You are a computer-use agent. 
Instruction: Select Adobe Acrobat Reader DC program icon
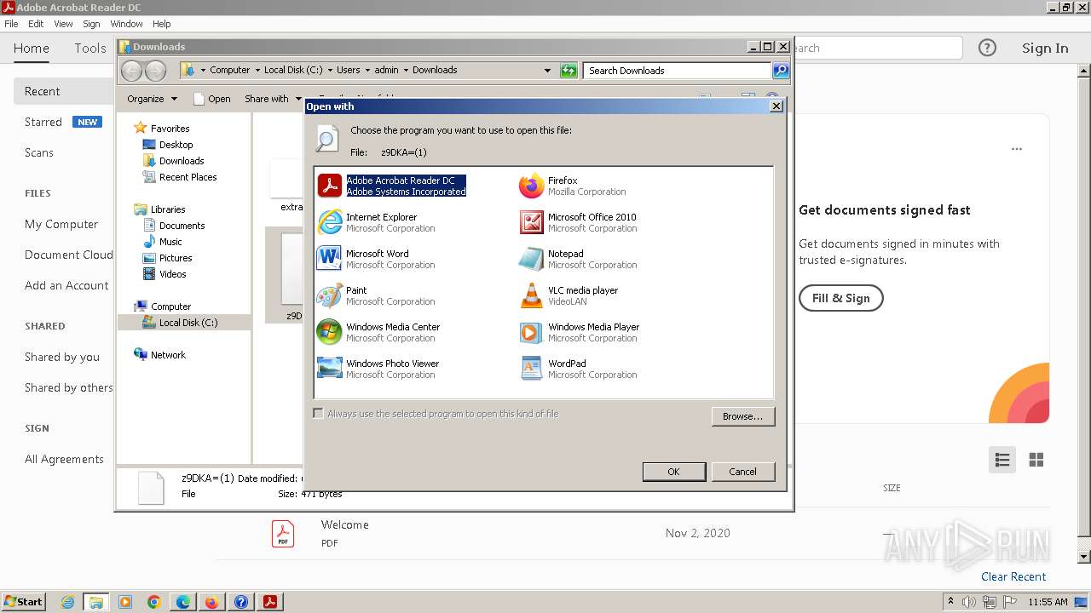[330, 186]
